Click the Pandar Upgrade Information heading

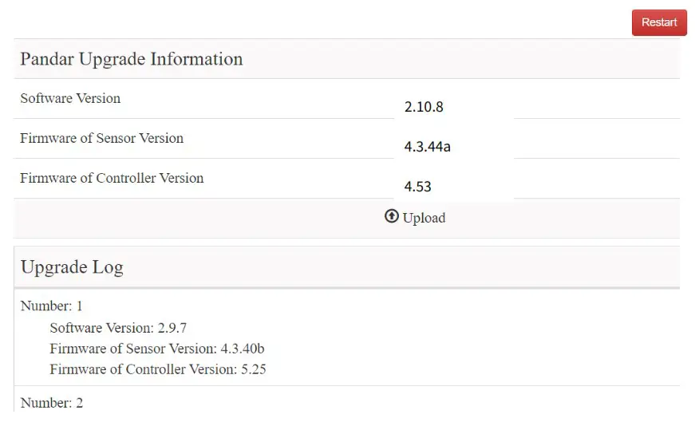tap(131, 59)
